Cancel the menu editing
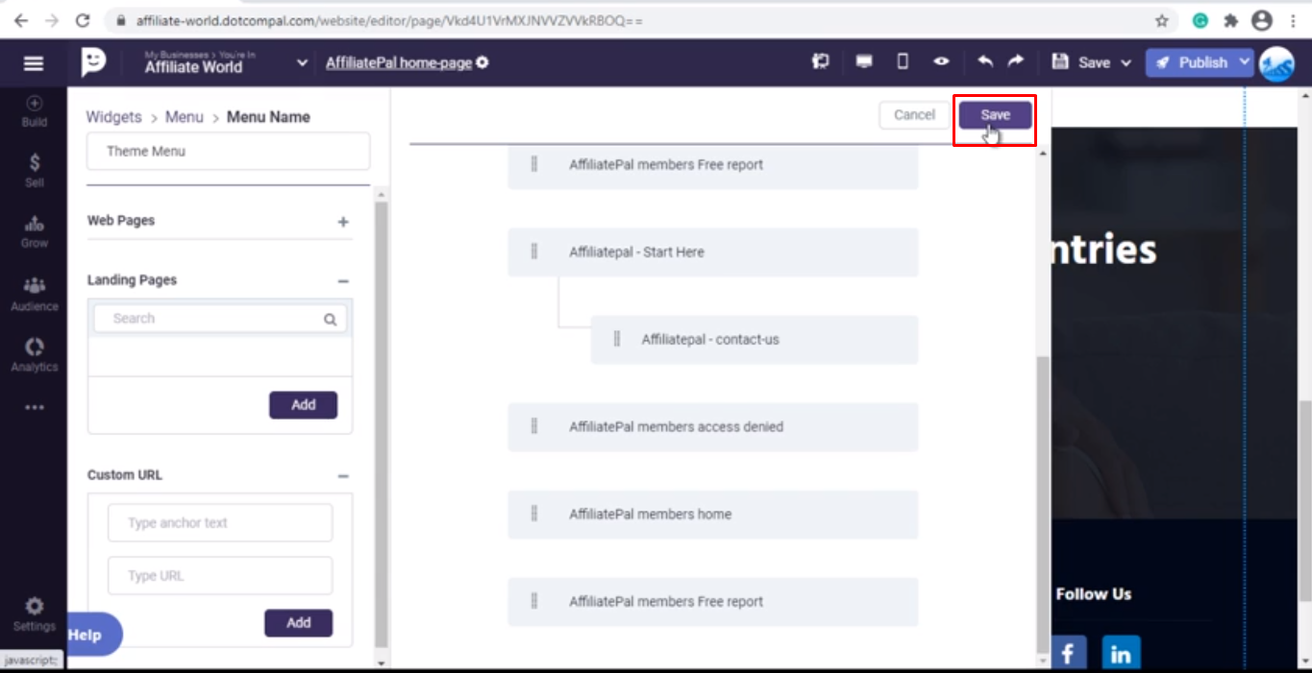 point(914,115)
